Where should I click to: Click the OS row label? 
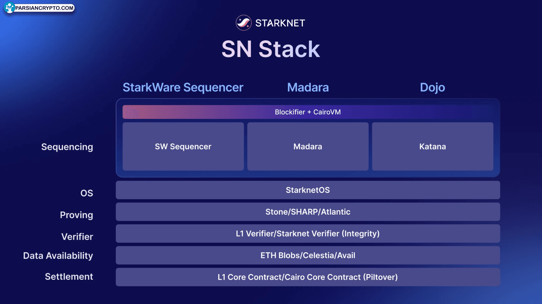tap(87, 193)
